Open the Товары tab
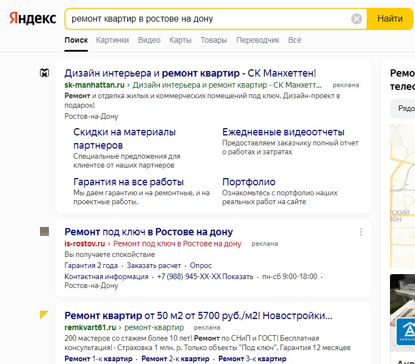This screenshot has width=415, height=364. coord(214,40)
